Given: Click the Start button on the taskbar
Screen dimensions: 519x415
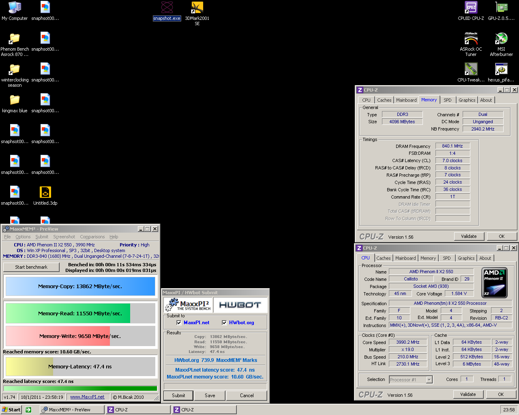Looking at the screenshot, I should point(11,410).
